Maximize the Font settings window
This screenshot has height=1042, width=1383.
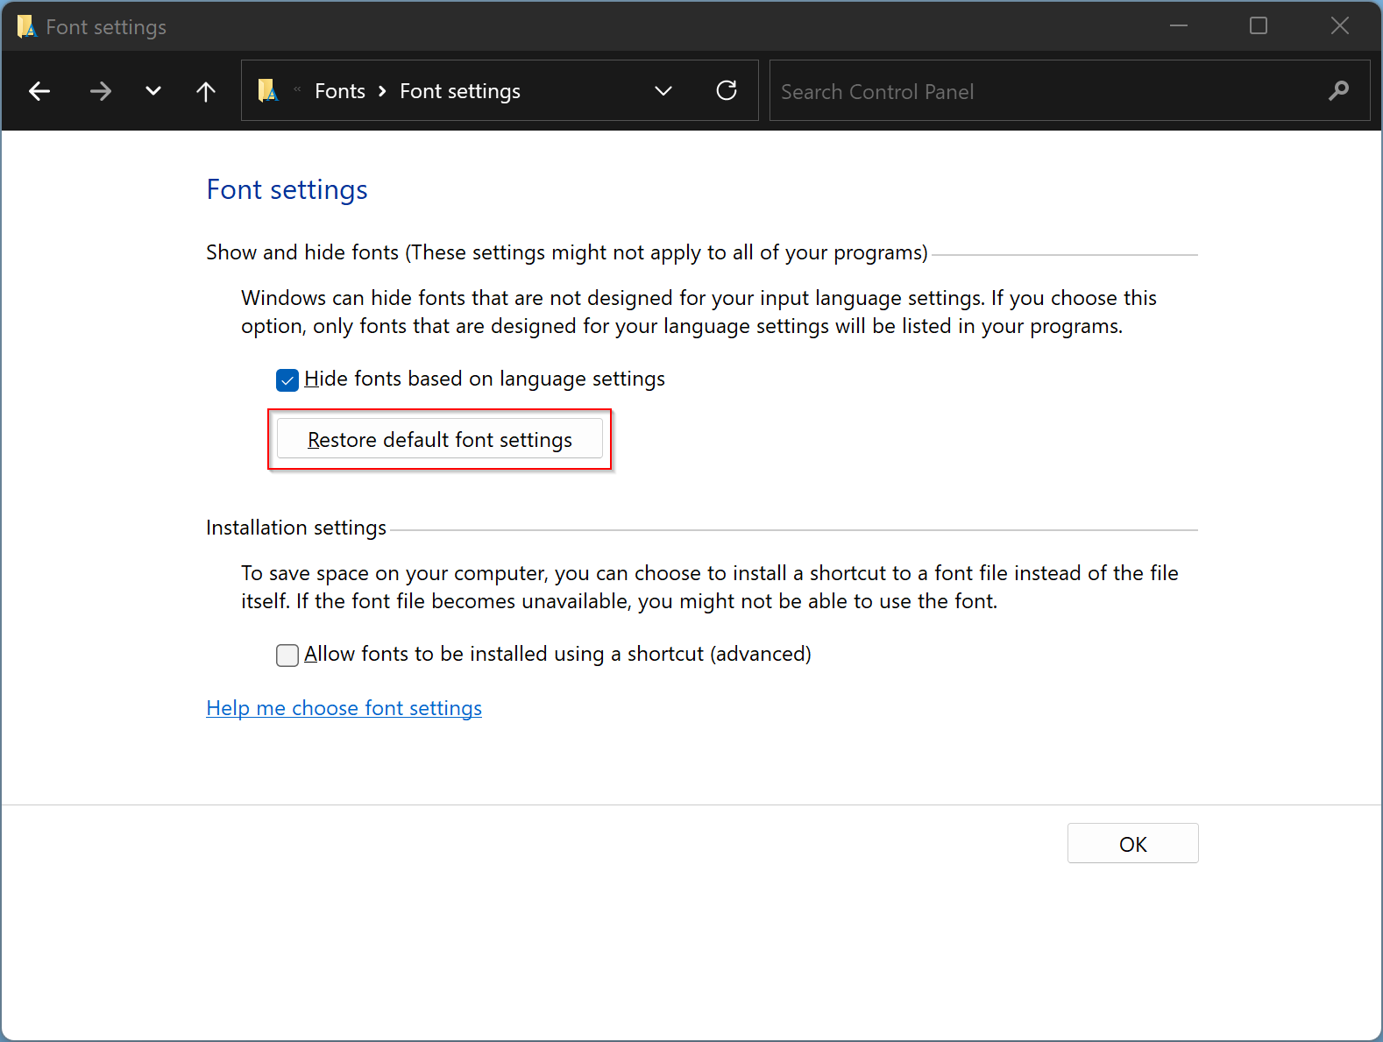[x=1259, y=25]
